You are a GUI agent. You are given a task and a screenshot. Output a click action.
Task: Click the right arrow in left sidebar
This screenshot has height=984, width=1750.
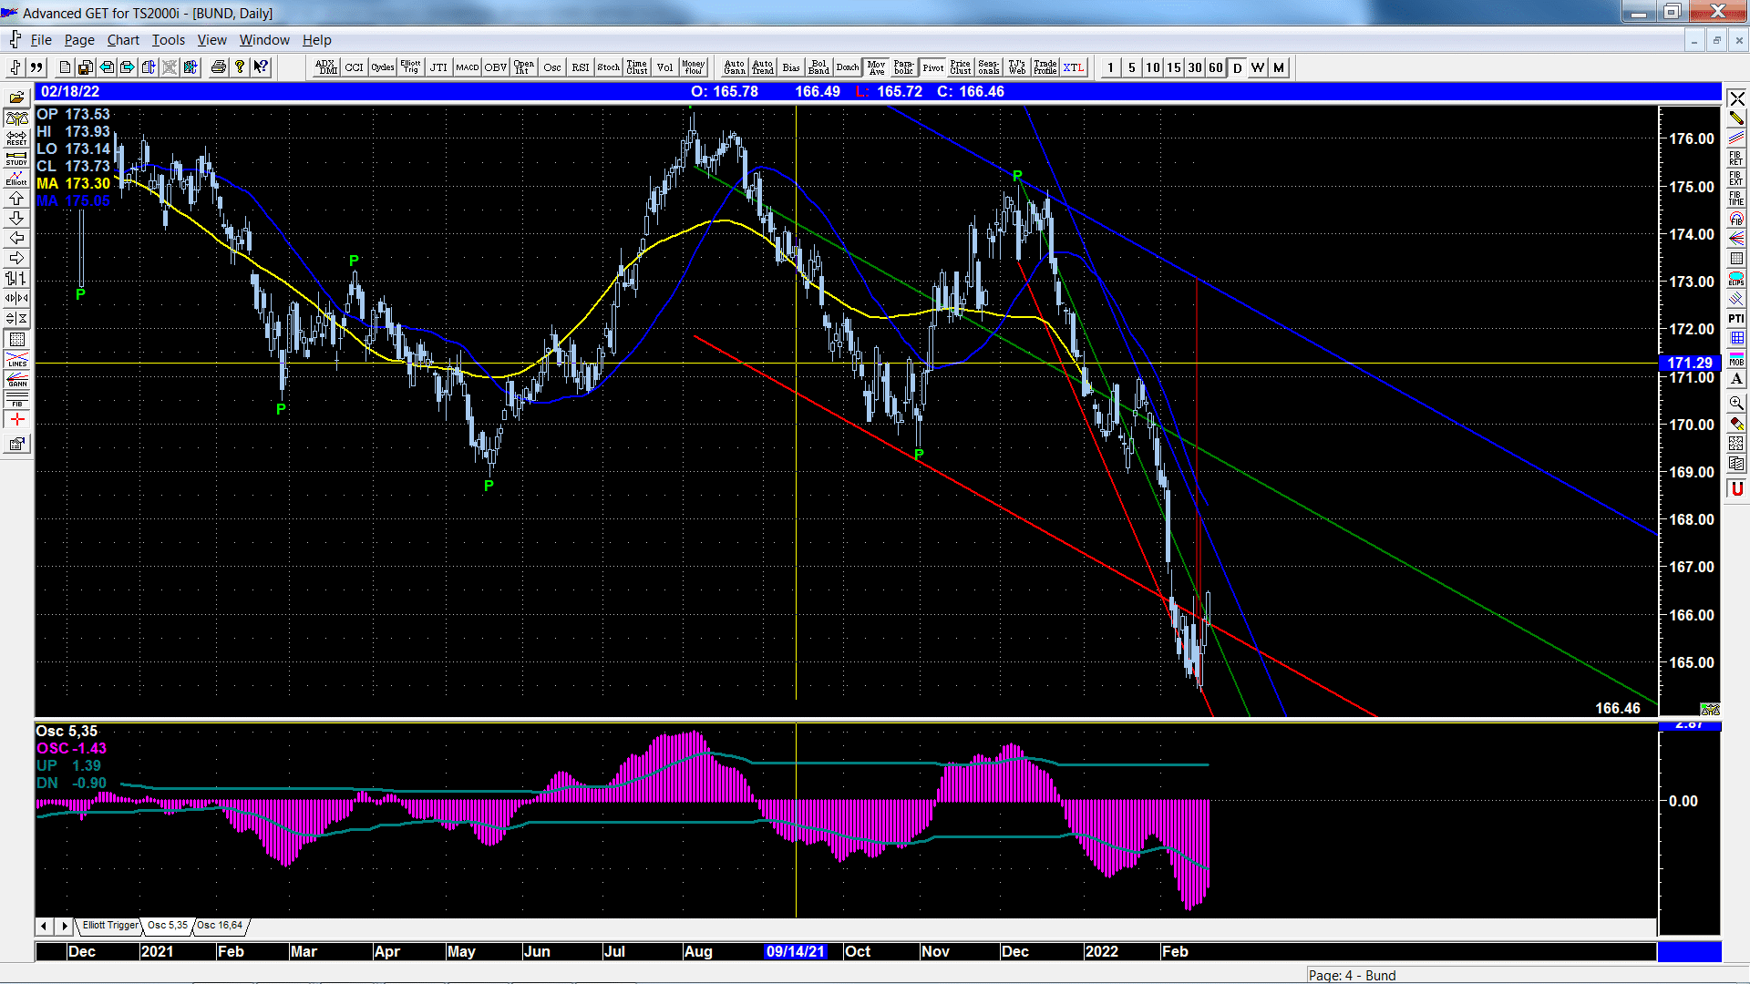pos(16,258)
